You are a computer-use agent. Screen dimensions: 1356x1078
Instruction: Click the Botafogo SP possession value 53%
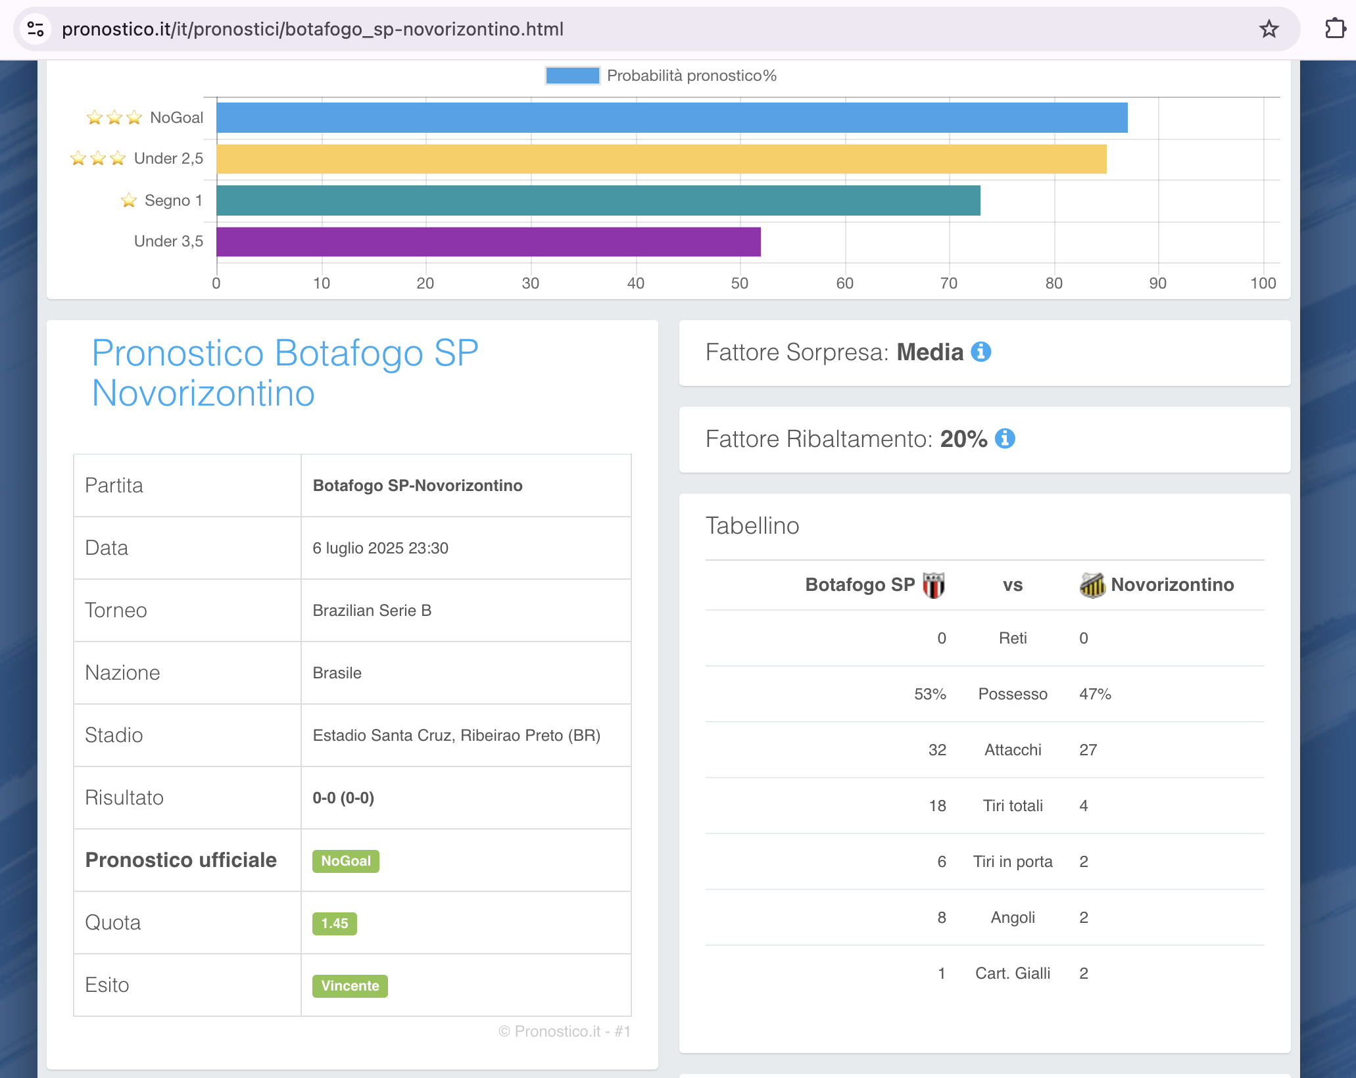(930, 694)
